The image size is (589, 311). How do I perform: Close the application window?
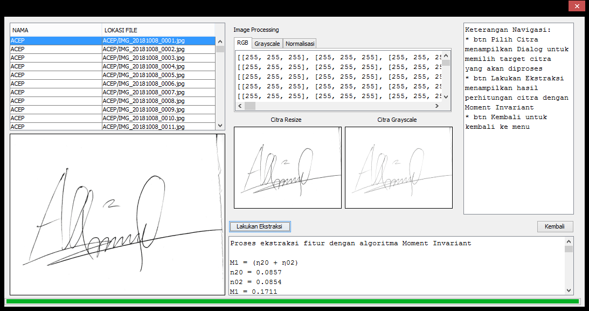(x=576, y=6)
